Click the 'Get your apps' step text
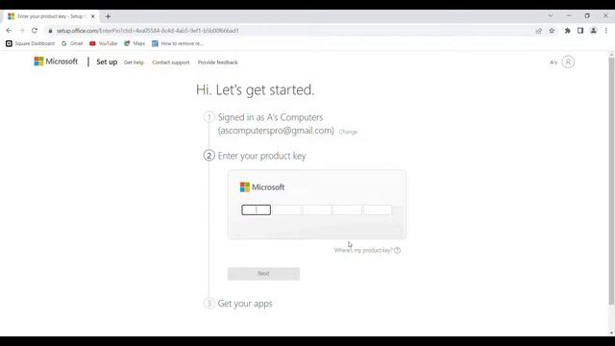The width and height of the screenshot is (615, 346). click(x=245, y=304)
